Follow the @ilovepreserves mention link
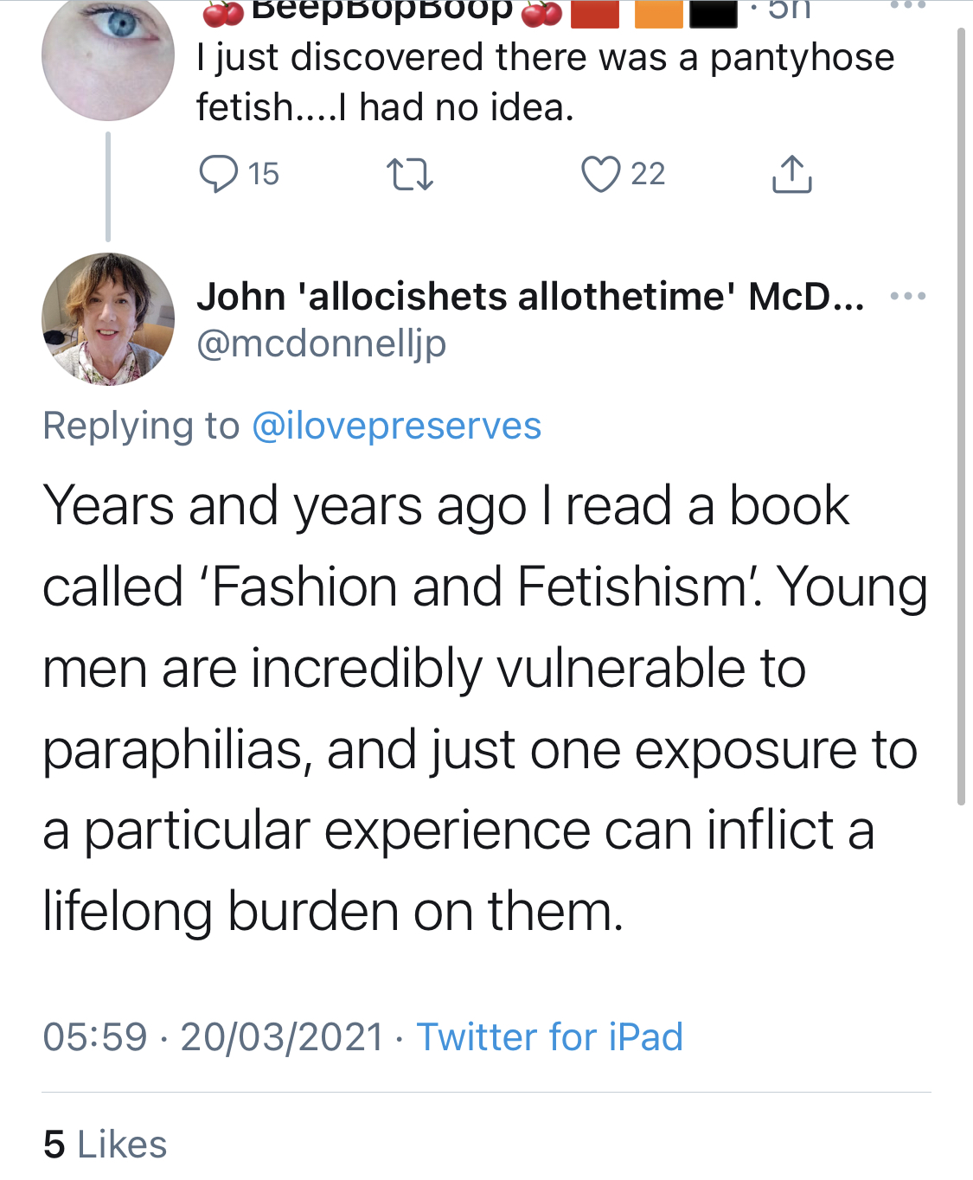This screenshot has height=1180, width=973. tap(396, 426)
